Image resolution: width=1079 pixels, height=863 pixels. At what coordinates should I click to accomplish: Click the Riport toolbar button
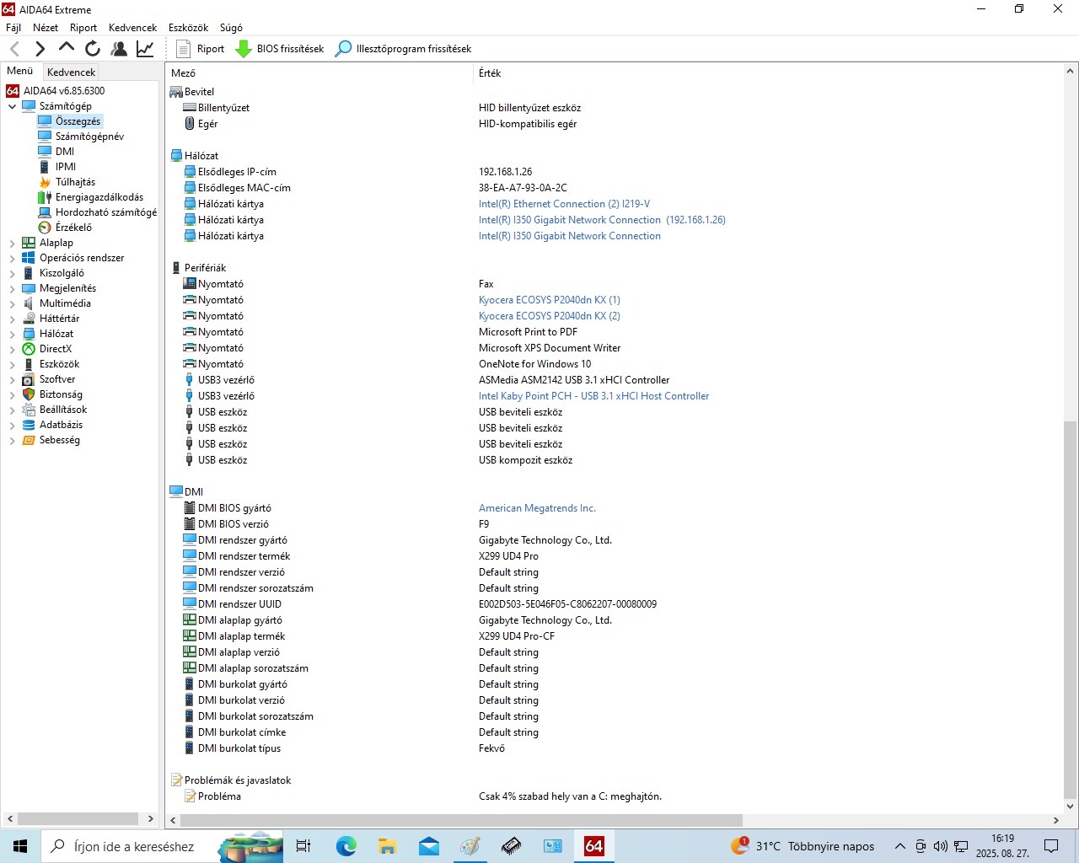201,49
